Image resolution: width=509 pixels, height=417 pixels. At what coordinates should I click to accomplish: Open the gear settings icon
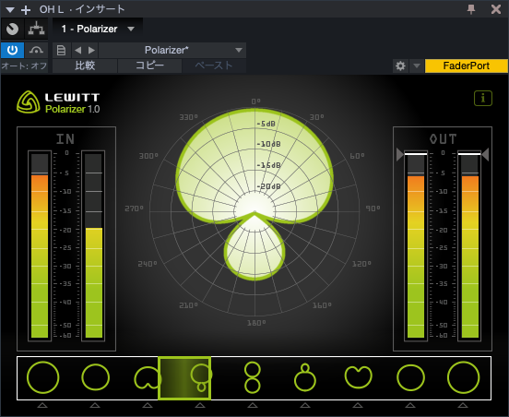point(400,66)
